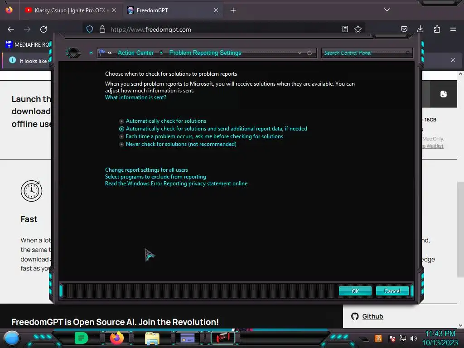Close the Klasky Csupo YouTube tab
The width and height of the screenshot is (464, 348).
tap(114, 10)
